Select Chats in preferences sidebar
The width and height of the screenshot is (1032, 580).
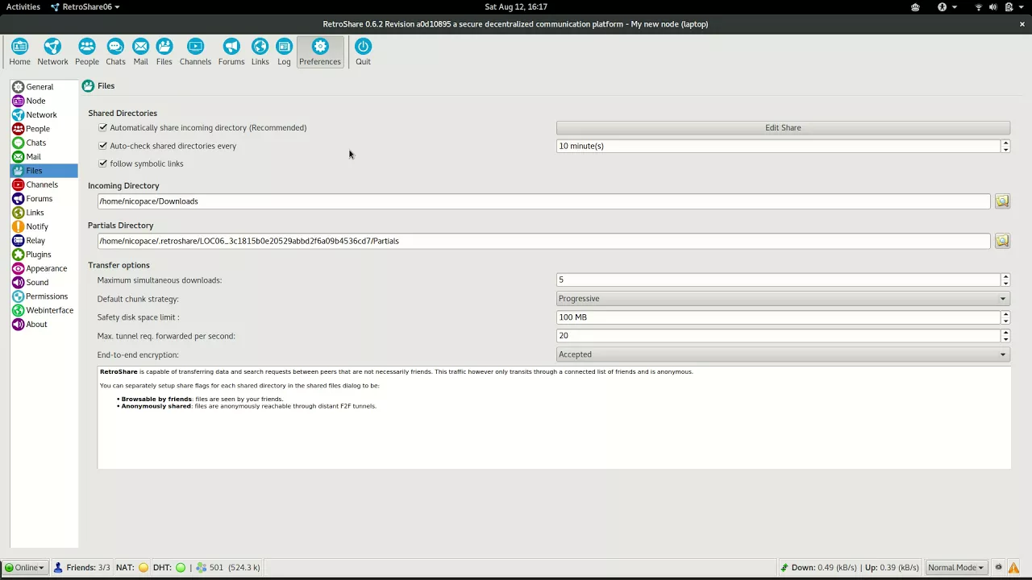[44, 143]
